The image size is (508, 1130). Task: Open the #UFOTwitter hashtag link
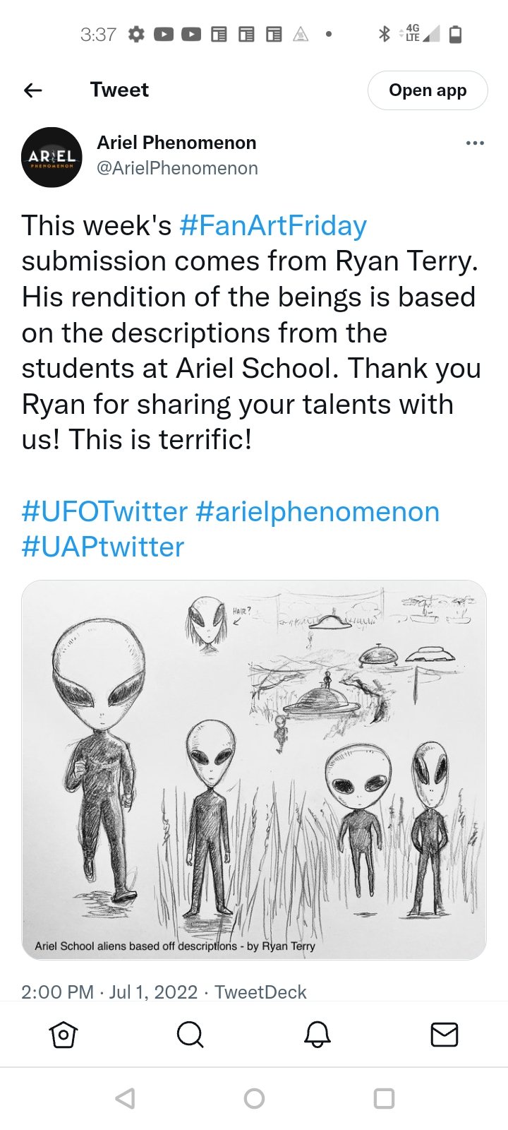pos(104,511)
